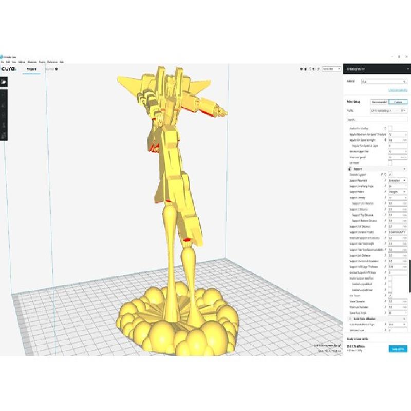Collapse the Build Plate Adhesion section

[x=404, y=319]
